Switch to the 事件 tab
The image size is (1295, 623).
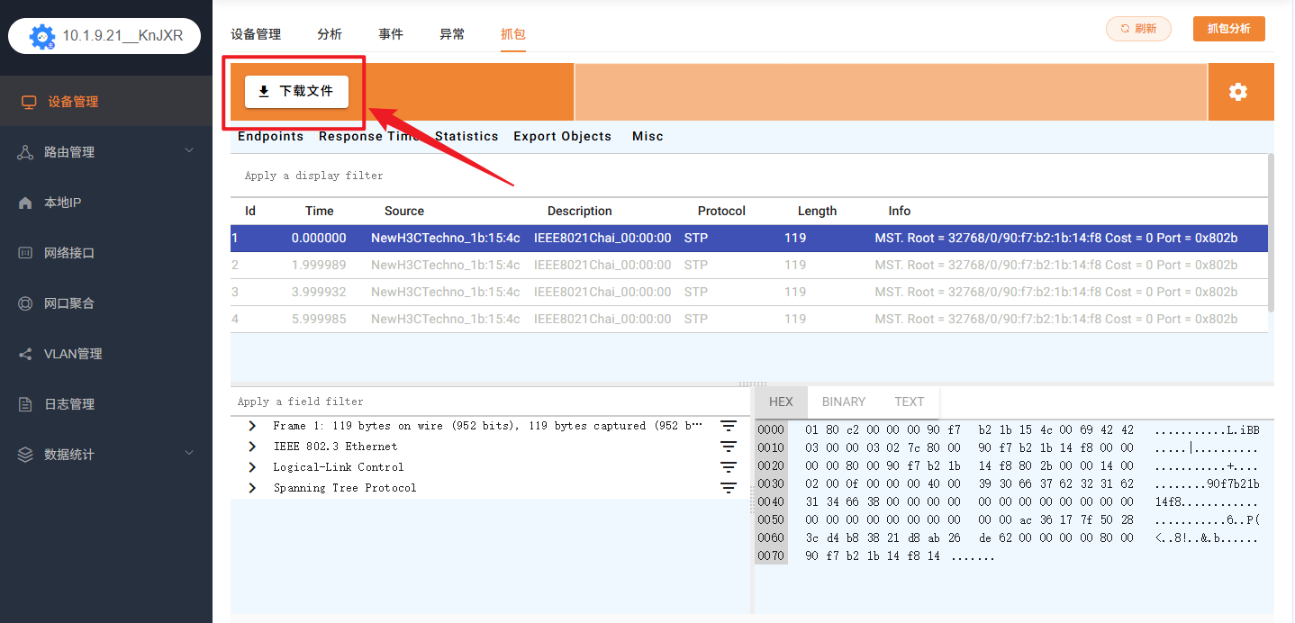pos(391,34)
